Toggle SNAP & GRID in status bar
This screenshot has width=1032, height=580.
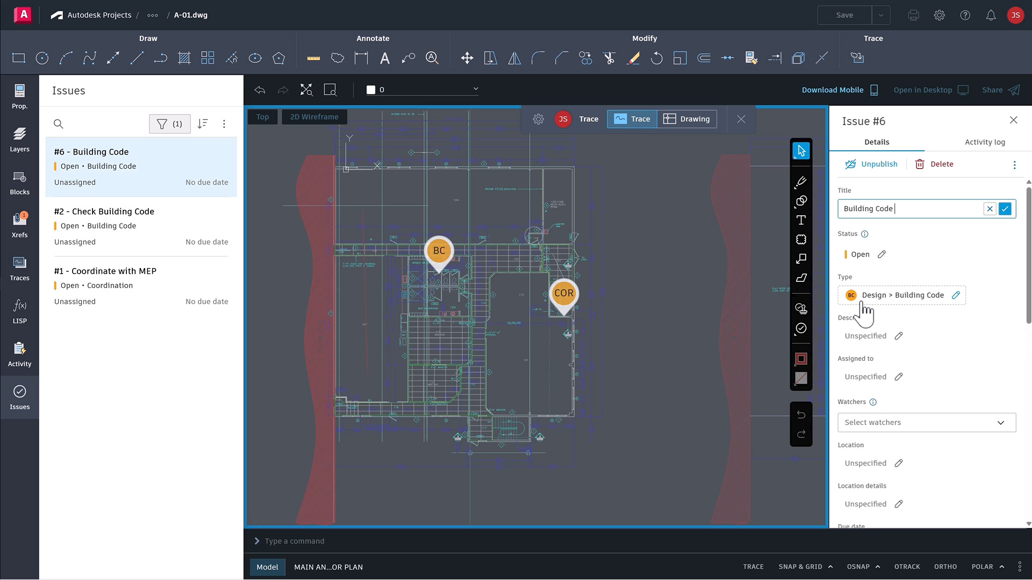pyautogui.click(x=800, y=567)
